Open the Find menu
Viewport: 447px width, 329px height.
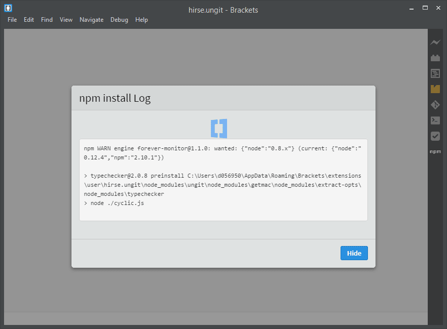47,19
